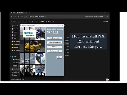Click the Share toolbar icon

click(x=33, y=22)
